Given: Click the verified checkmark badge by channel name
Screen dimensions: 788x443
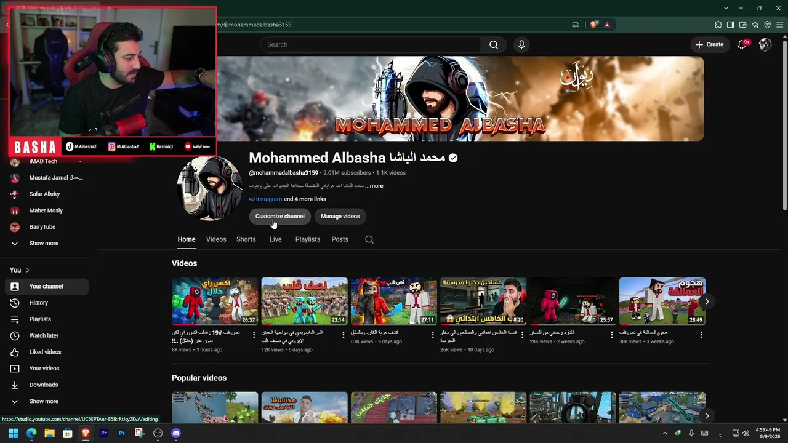Looking at the screenshot, I should [453, 158].
